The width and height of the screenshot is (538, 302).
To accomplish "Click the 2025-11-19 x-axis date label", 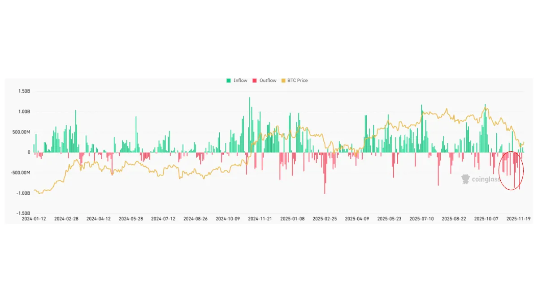I will click(x=518, y=219).
